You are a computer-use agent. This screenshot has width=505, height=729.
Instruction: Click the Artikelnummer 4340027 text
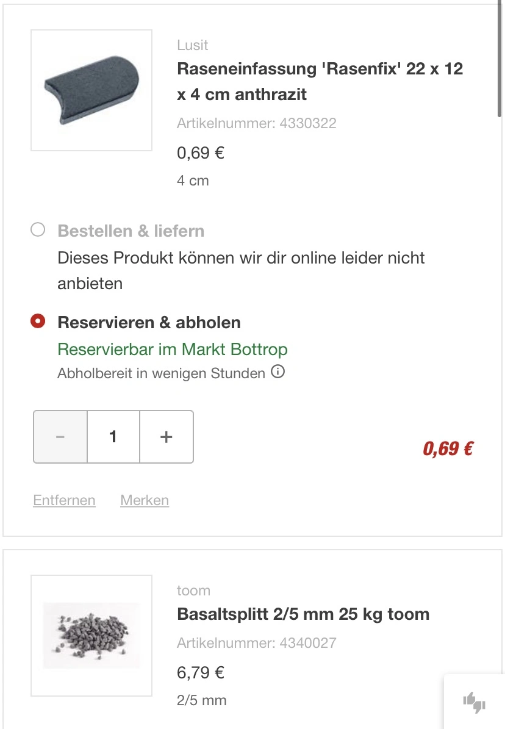[256, 643]
